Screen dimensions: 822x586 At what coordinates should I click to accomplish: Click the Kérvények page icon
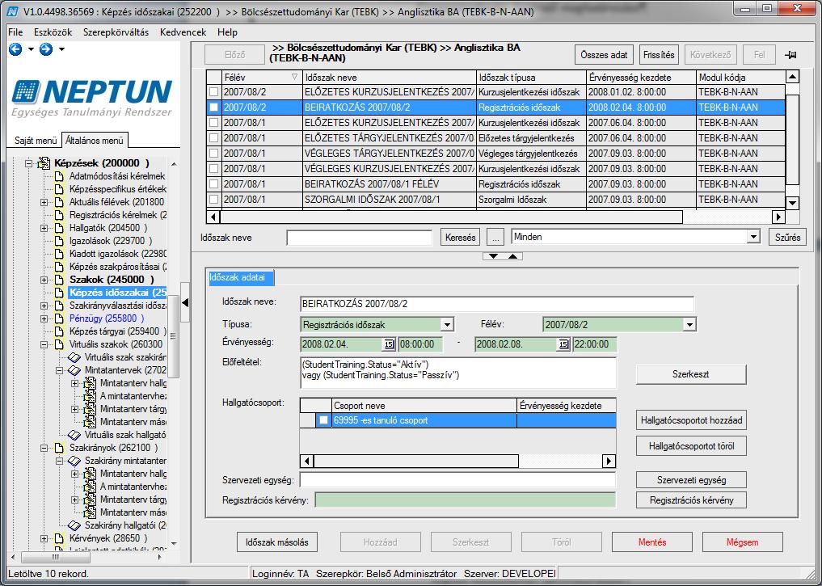59,538
